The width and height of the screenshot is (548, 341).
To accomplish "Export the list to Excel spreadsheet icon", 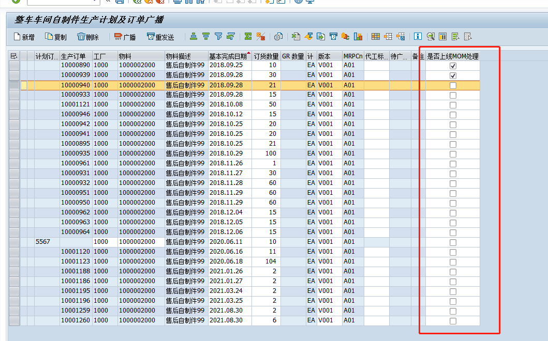I will 295,36.
